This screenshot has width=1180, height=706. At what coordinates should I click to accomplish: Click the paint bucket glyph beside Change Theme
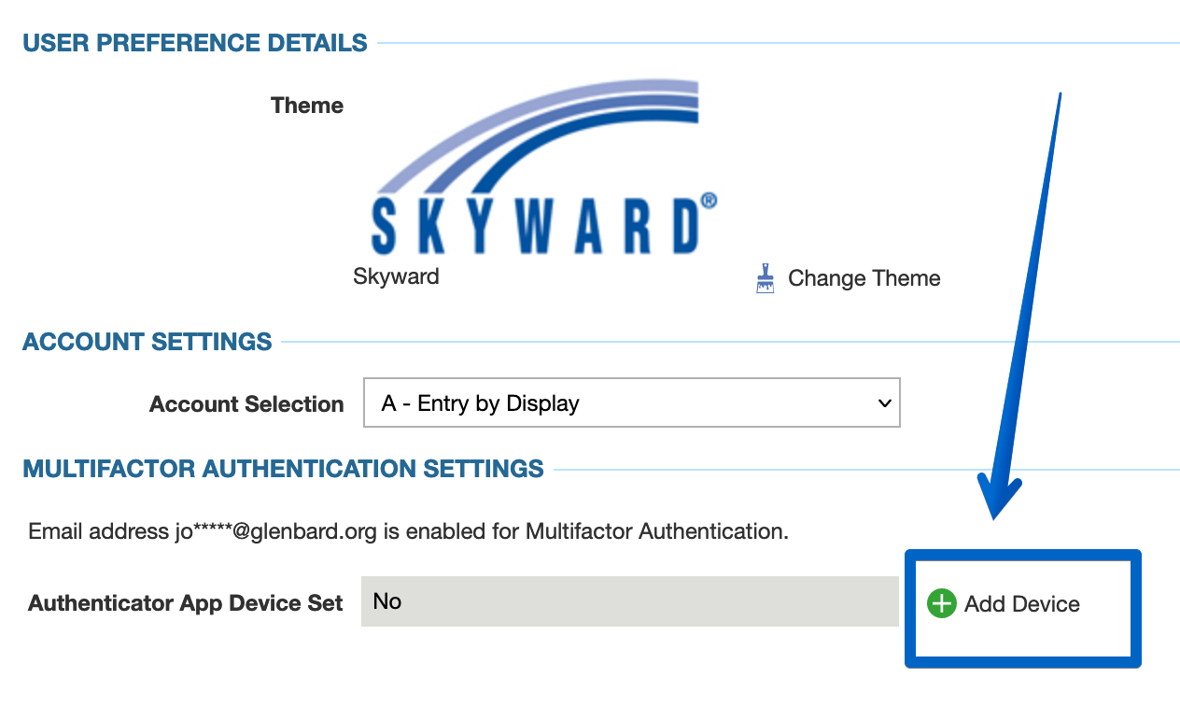766,277
